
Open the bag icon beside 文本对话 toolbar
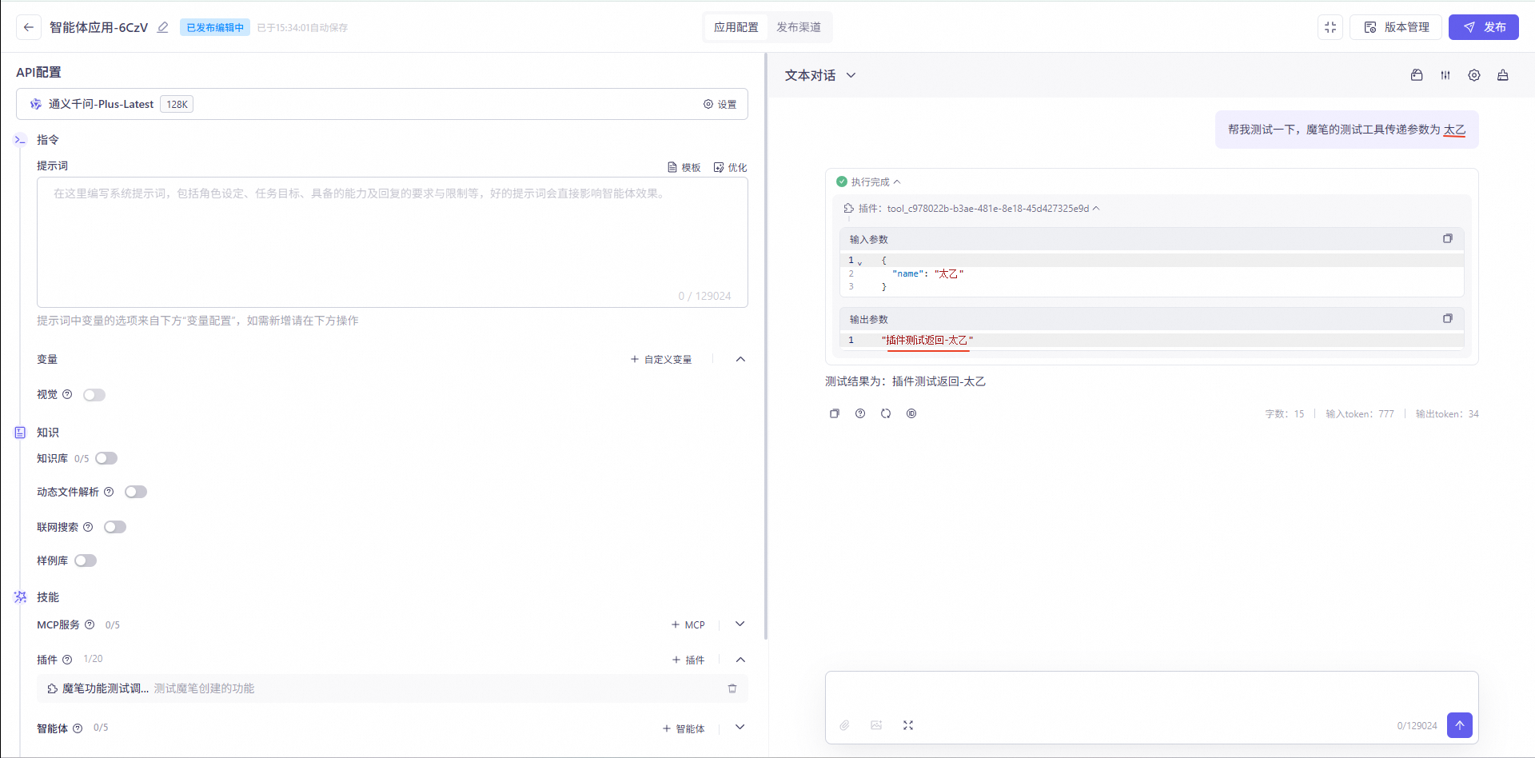tap(1417, 75)
